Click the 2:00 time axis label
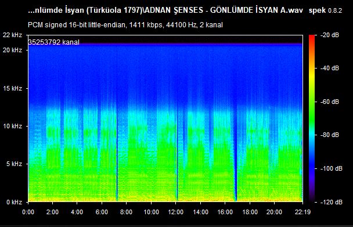Image resolution: width=353 pixels, height=227 pixels. click(x=53, y=212)
